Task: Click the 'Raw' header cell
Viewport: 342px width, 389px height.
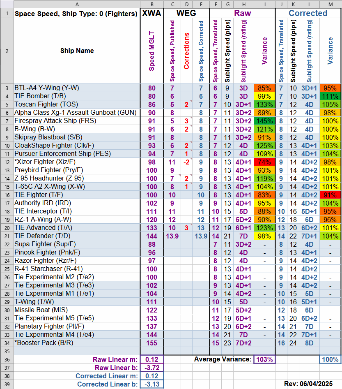Action: [243, 14]
